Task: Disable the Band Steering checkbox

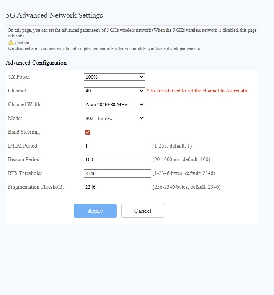Action: click(x=88, y=132)
